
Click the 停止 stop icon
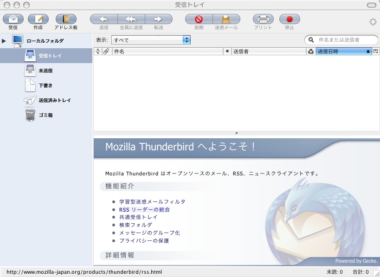point(290,19)
